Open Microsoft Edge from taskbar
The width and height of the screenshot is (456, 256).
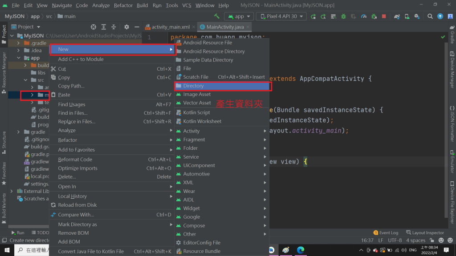[x=301, y=250]
